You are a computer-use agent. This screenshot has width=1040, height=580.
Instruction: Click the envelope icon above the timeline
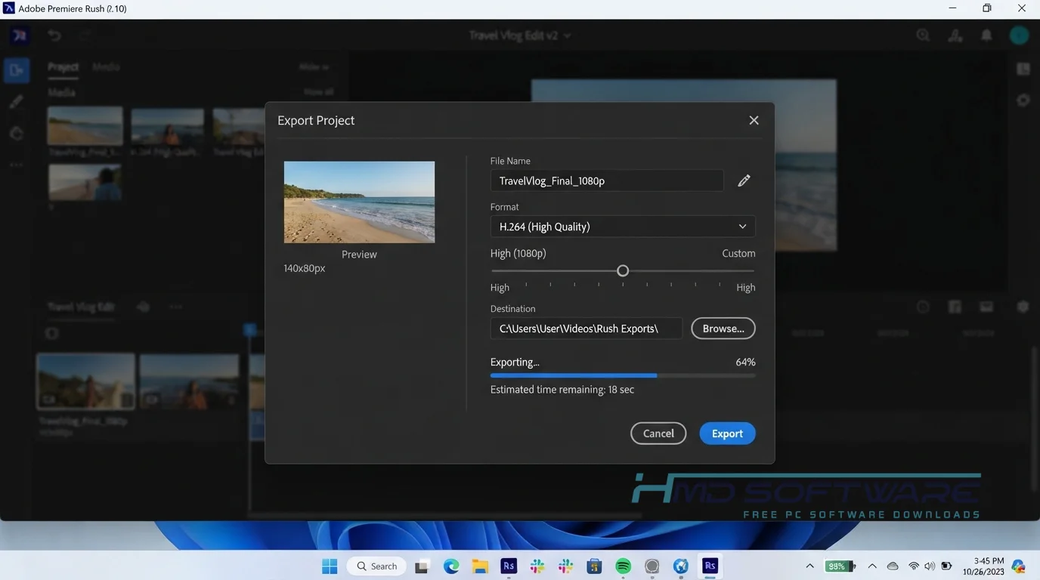click(986, 307)
